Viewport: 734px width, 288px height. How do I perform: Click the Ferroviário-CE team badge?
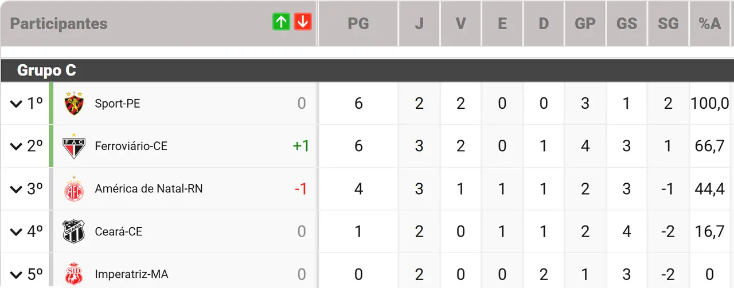point(74,146)
